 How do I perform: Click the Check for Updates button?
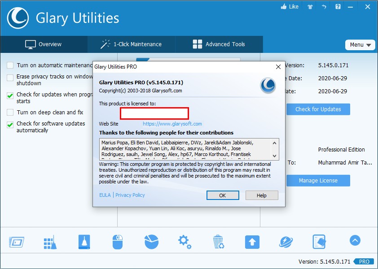(x=318, y=109)
